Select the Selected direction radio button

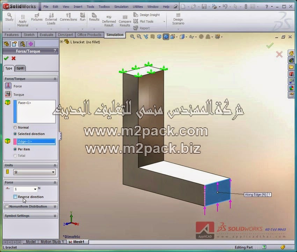coord(15,134)
